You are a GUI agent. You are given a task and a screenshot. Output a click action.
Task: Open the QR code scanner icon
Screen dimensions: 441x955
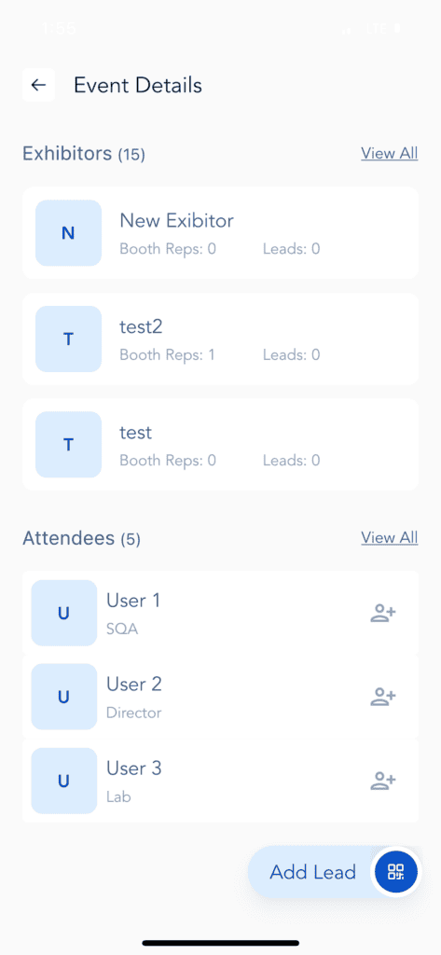point(396,872)
